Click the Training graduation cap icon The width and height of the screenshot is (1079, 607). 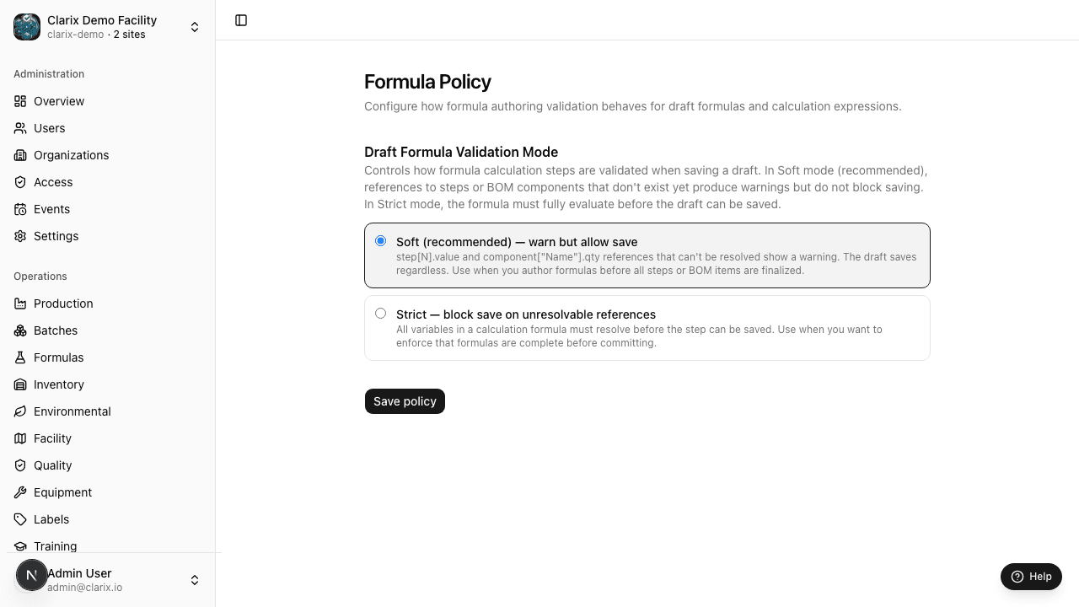click(20, 546)
